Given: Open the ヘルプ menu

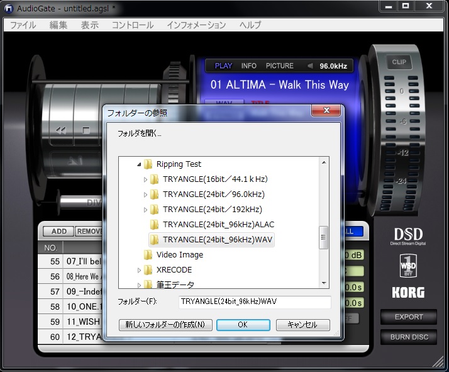Looking at the screenshot, I should (250, 25).
